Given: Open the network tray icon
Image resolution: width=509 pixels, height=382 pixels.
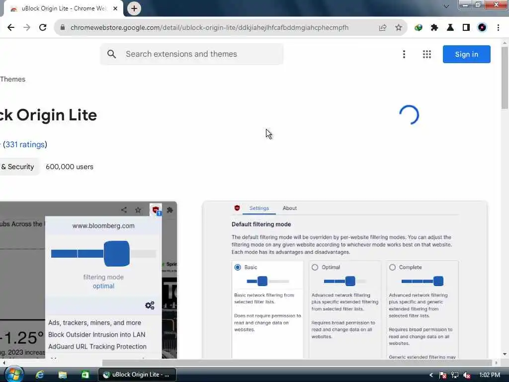Looking at the screenshot, I should [x=455, y=375].
